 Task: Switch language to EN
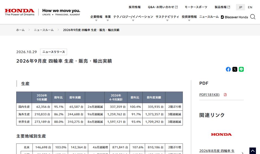(x=250, y=7)
